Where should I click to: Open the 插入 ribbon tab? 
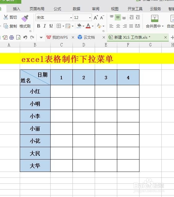pyautogui.click(x=17, y=9)
